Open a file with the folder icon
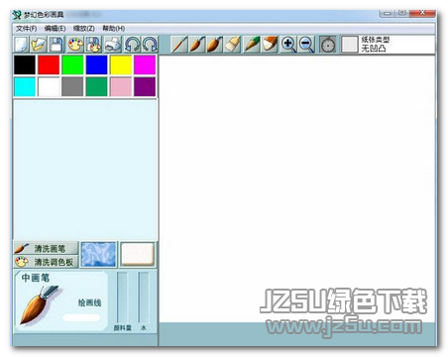This screenshot has height=357, width=448. pyautogui.click(x=39, y=45)
